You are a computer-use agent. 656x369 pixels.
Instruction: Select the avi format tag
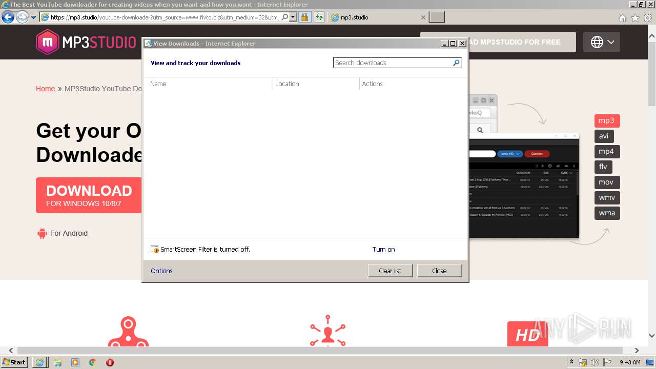(x=604, y=136)
